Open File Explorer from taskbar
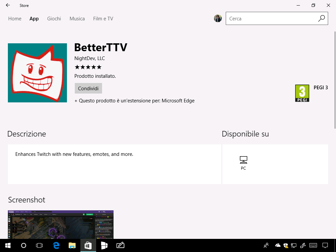Image resolution: width=336 pixels, height=252 pixels. click(72, 245)
